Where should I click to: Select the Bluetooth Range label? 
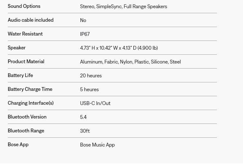(x=26, y=131)
